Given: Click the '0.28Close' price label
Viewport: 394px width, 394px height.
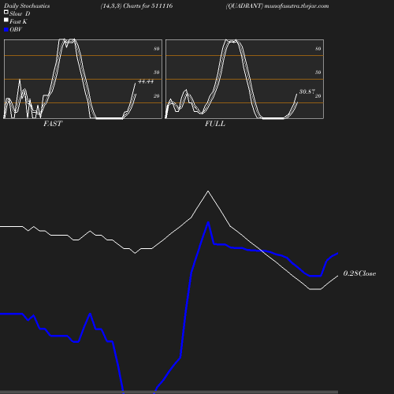Looking at the screenshot, I should tap(359, 273).
